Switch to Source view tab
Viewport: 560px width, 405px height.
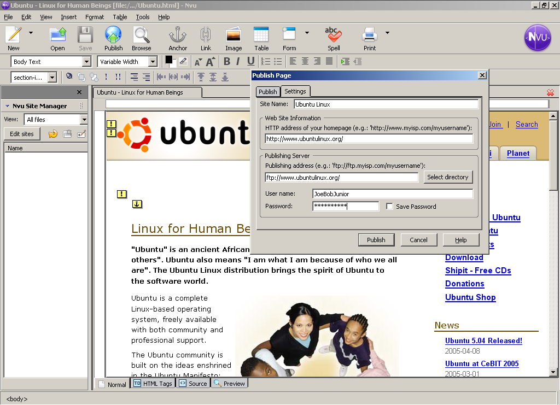193,383
